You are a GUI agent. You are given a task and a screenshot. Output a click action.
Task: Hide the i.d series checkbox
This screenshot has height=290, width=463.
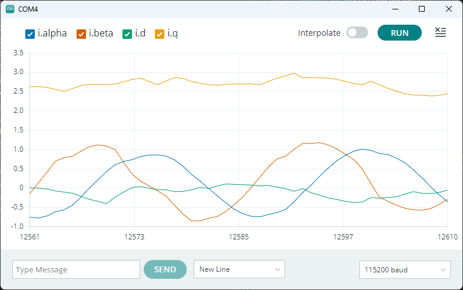click(127, 34)
